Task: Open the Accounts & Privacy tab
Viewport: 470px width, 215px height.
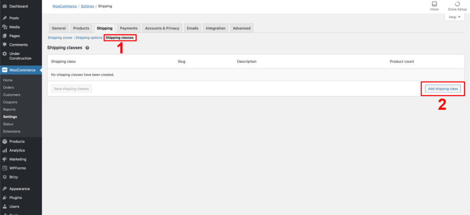Action: coord(162,28)
